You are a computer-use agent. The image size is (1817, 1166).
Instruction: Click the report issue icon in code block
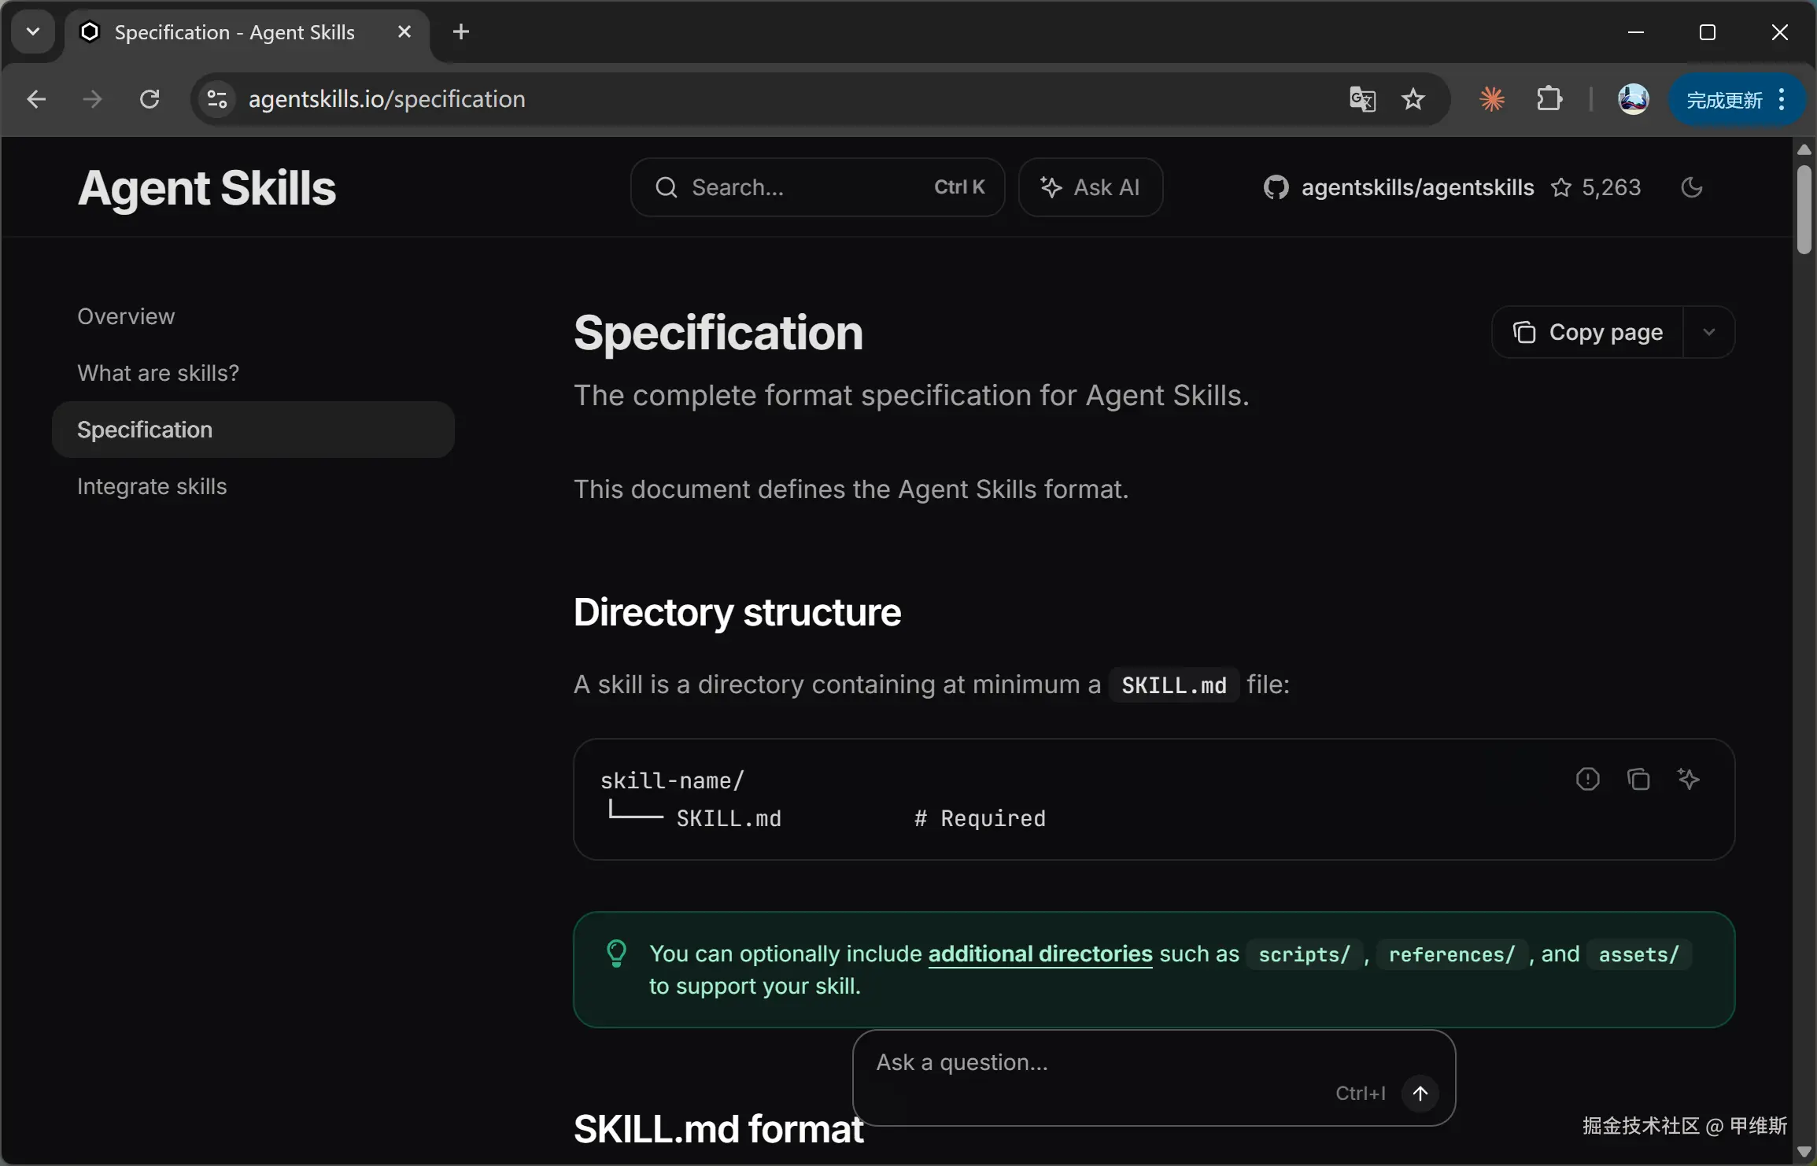[1587, 779]
